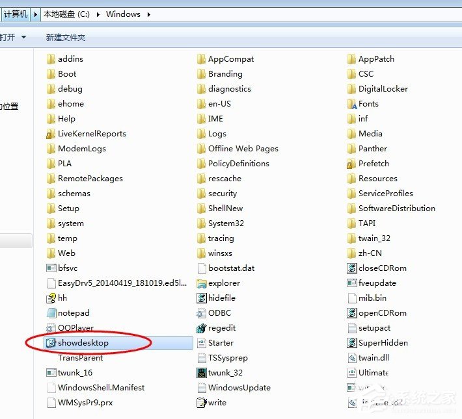The height and width of the screenshot is (419, 462).
Task: Click 计算机 breadcrumb in address bar
Action: click(x=16, y=14)
